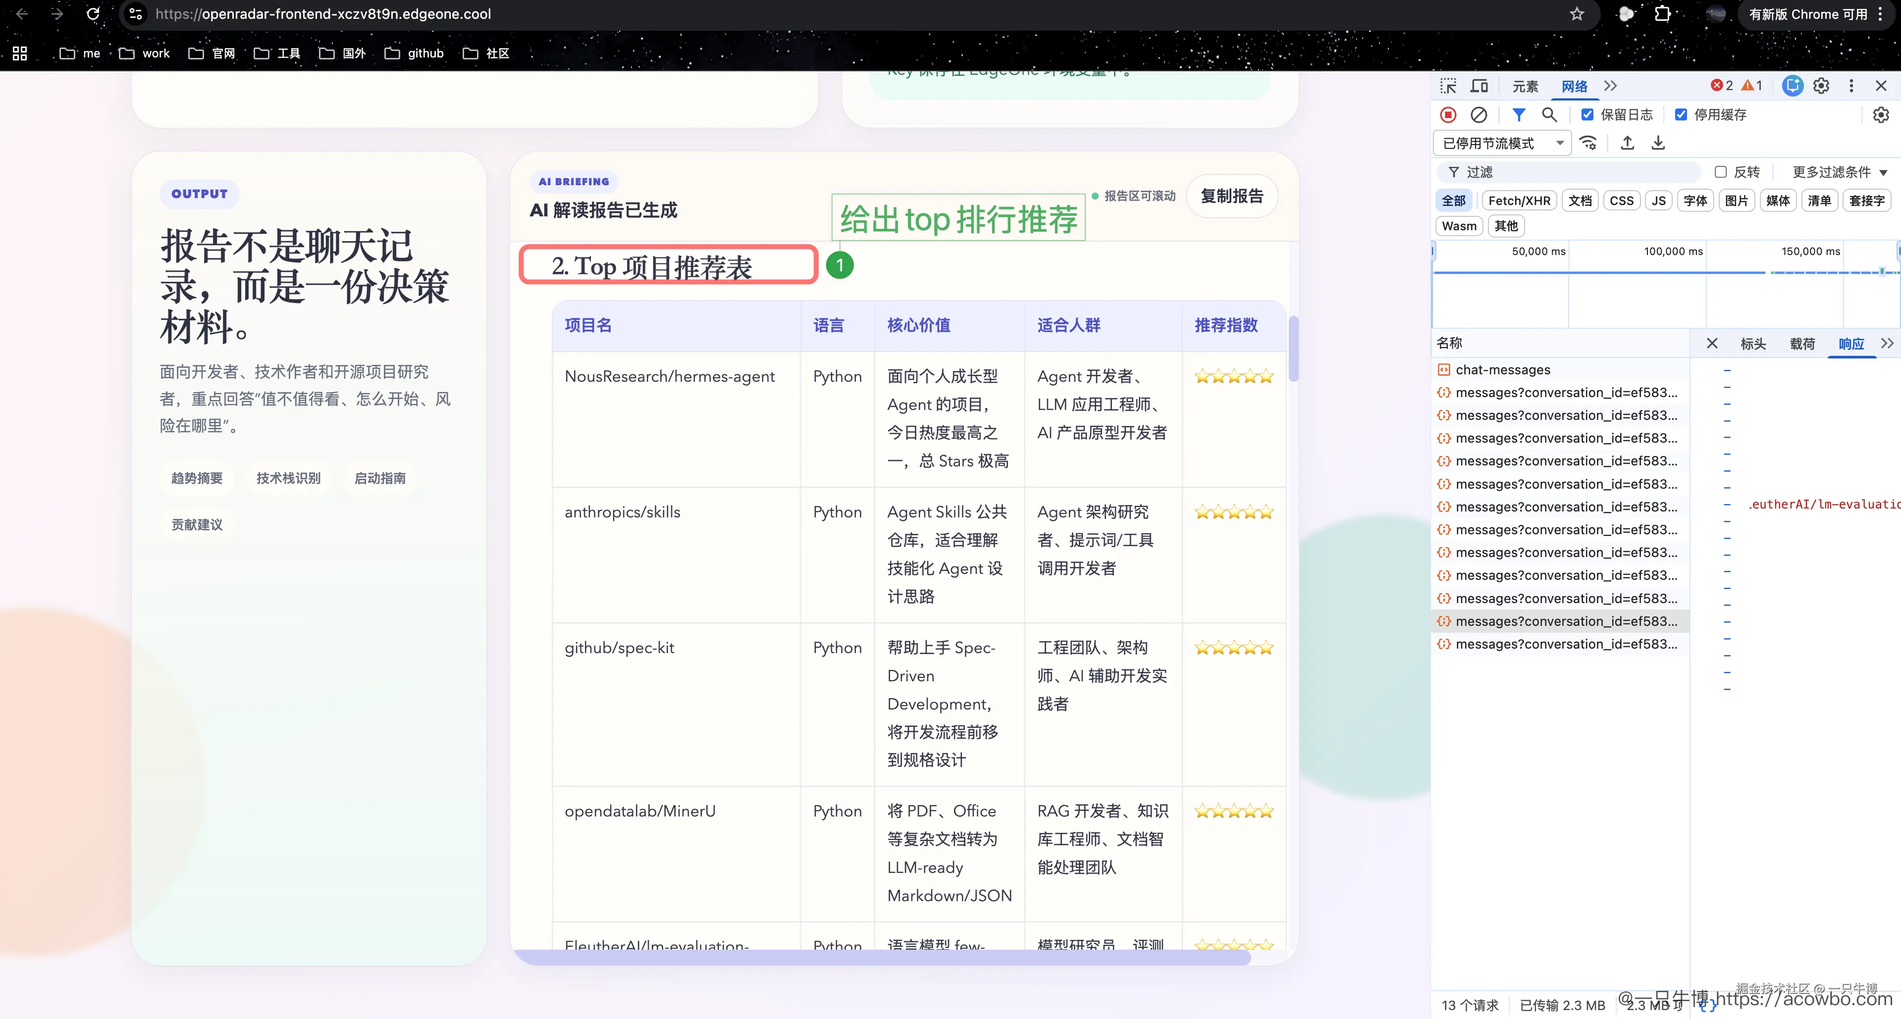
Task: Click the browser address bar URL
Action: tap(323, 14)
